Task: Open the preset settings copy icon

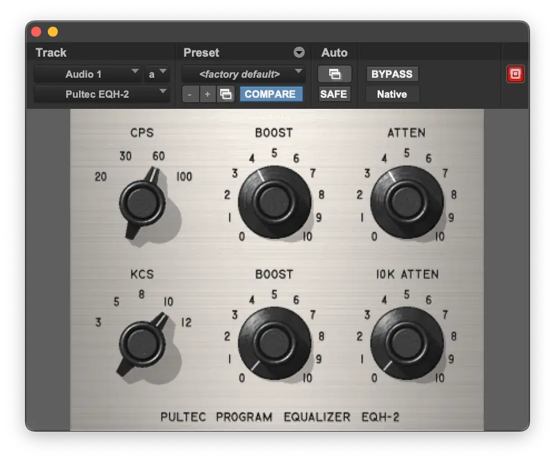Action: click(x=225, y=94)
